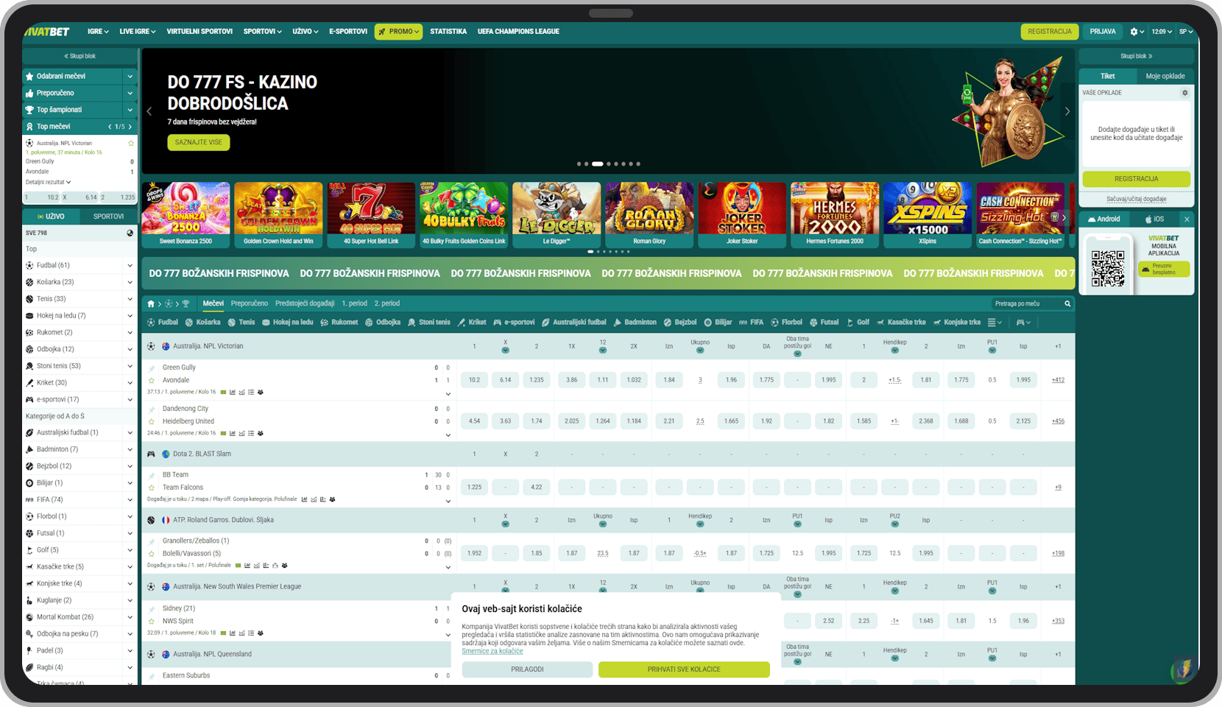Screen dimensions: 1222x707
Task: Open the IGRE dropdown menu
Action: (x=98, y=32)
